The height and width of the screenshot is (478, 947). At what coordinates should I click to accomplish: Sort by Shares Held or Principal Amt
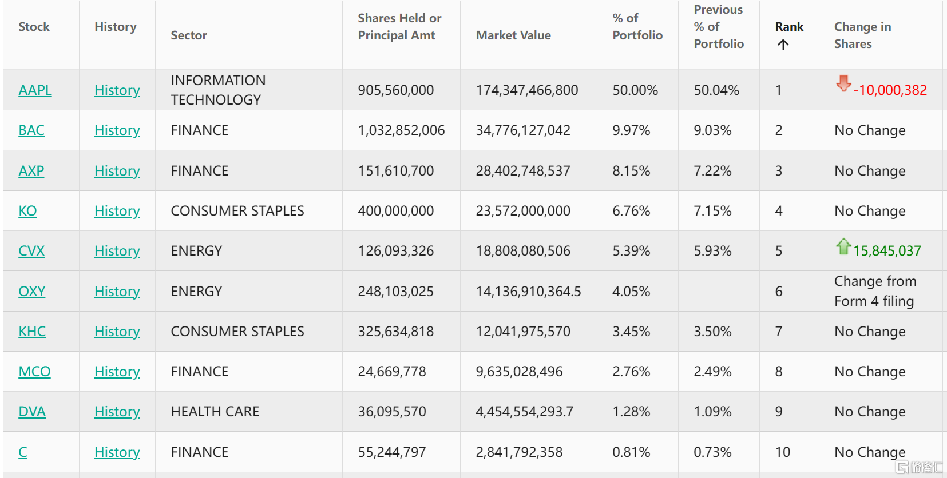click(399, 27)
